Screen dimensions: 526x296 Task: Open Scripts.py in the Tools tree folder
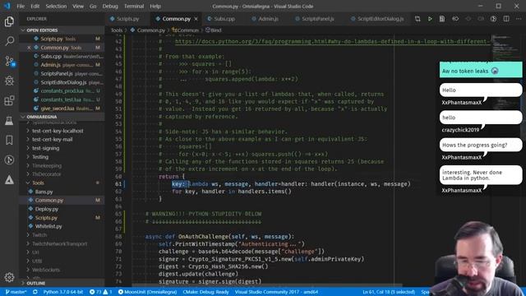click(62, 217)
